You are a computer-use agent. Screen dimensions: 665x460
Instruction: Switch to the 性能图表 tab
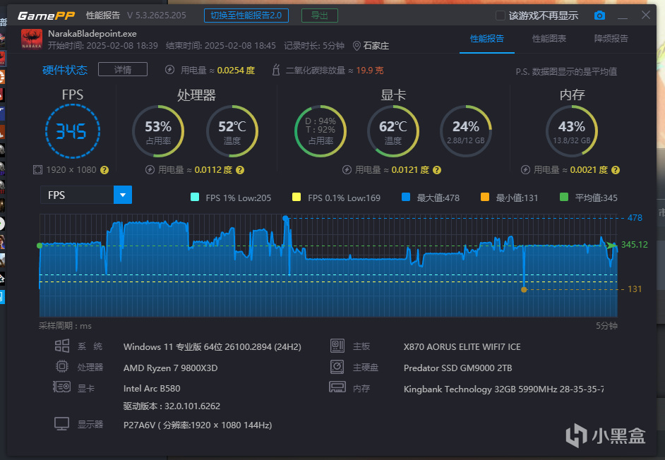pyautogui.click(x=549, y=39)
